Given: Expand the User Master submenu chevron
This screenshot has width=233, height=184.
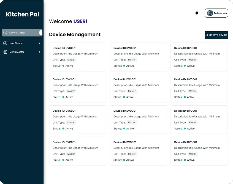Looking at the screenshot, I should pos(39,43).
